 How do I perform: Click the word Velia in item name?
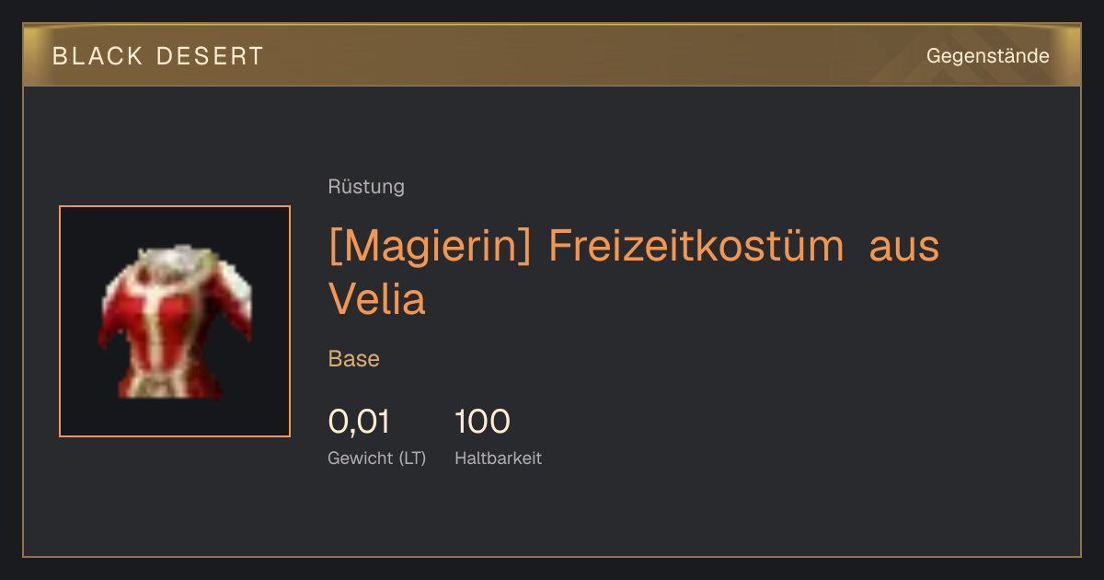(x=377, y=298)
